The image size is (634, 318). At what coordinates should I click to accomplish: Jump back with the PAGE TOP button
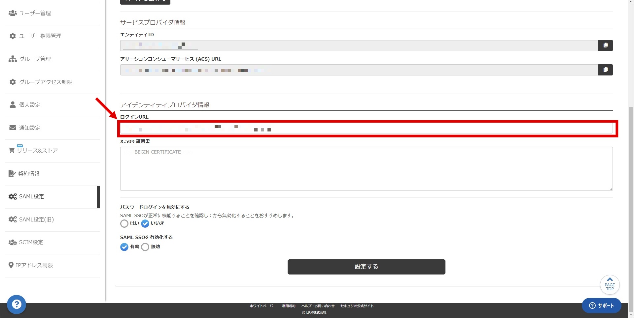point(610,285)
